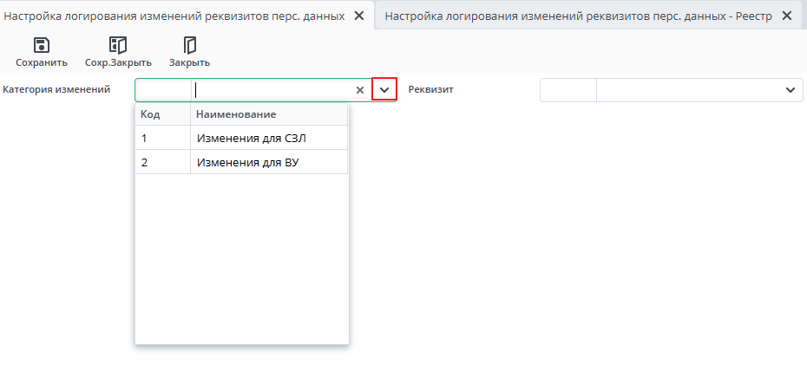Clear the Категория изменений field with X

(x=360, y=90)
